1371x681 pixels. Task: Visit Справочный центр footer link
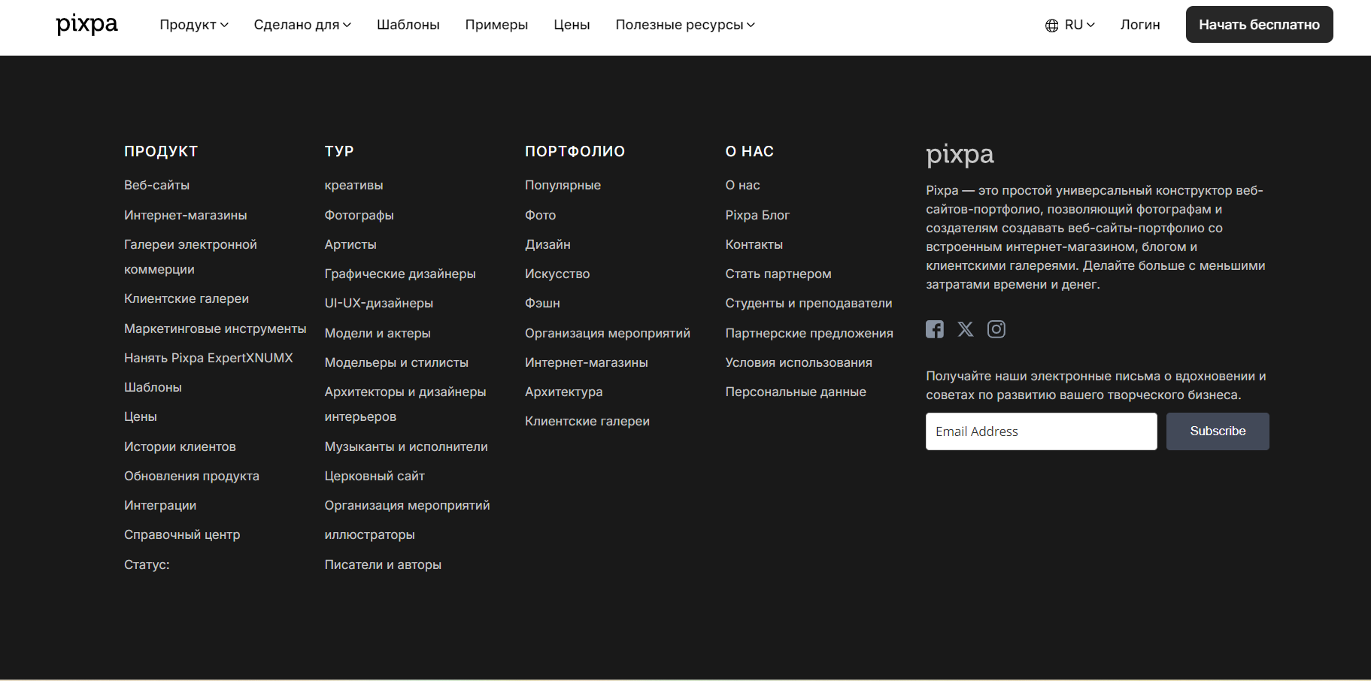click(182, 534)
